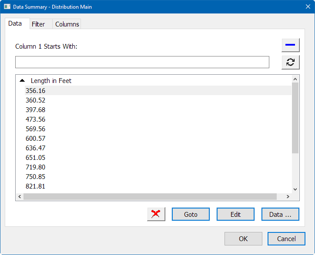Select the Data tab
The image size is (315, 255).
(x=15, y=23)
